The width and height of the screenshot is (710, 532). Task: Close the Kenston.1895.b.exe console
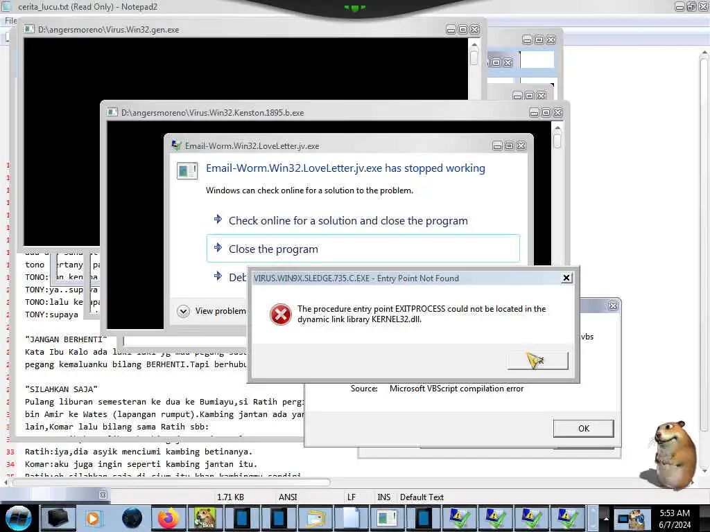point(558,113)
